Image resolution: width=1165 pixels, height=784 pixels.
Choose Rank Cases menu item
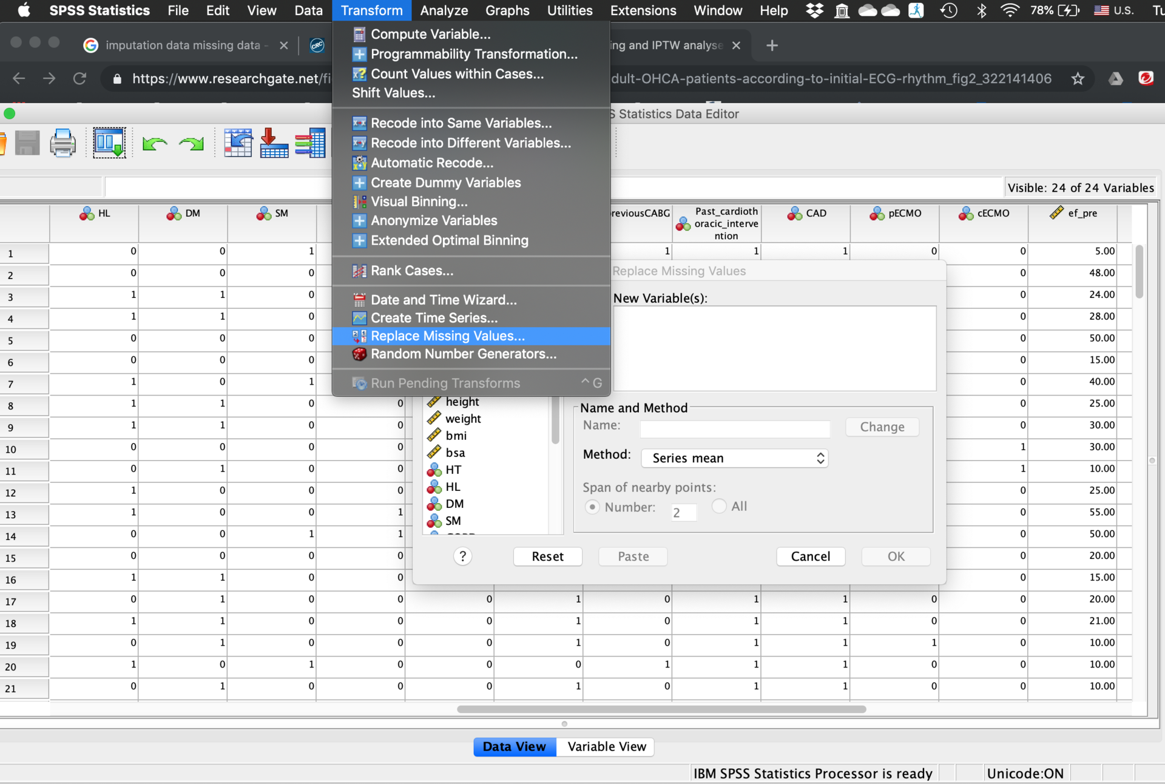tap(471, 271)
